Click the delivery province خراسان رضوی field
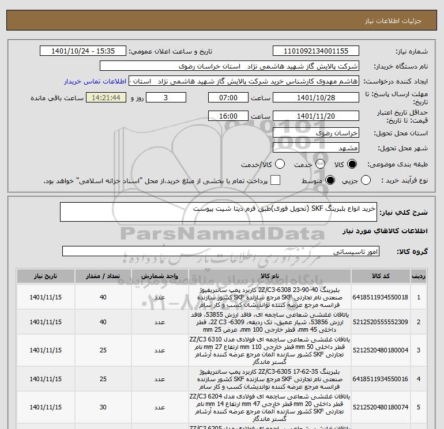This screenshot has height=429, width=444. coord(315,133)
